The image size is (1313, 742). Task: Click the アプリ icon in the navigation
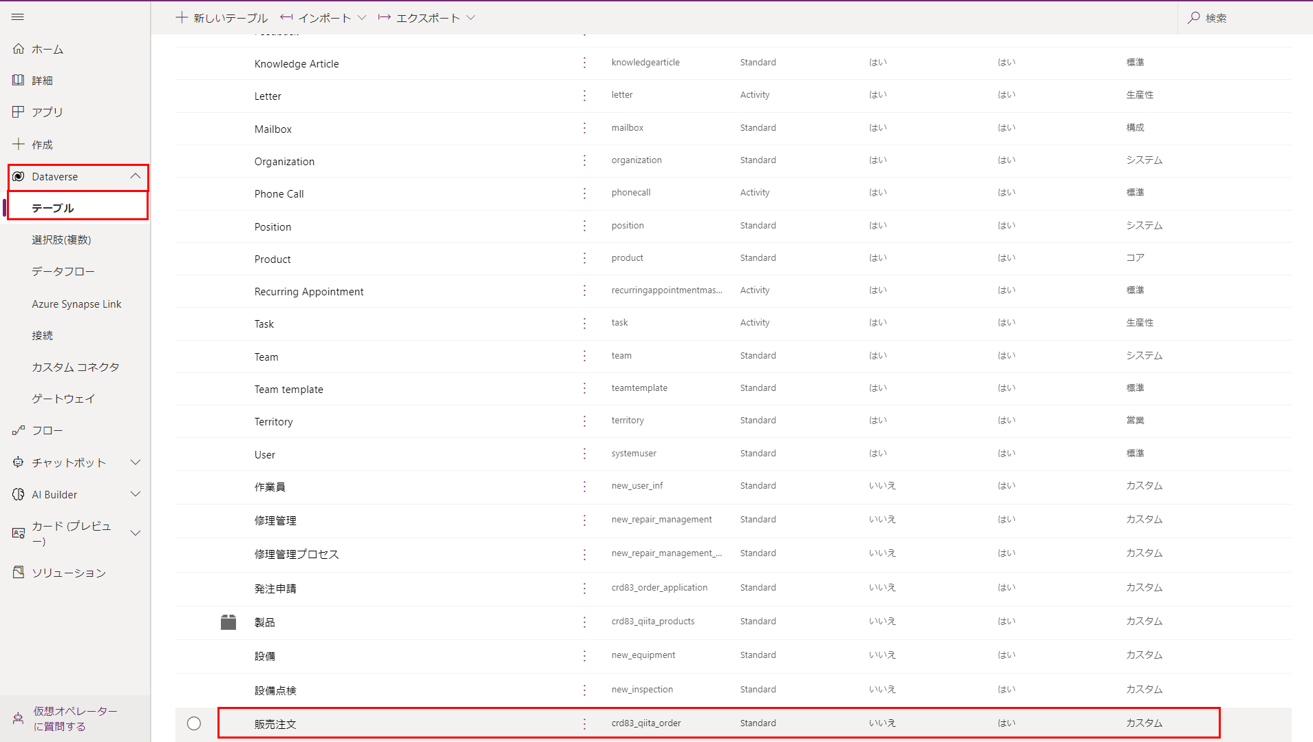[x=18, y=112]
